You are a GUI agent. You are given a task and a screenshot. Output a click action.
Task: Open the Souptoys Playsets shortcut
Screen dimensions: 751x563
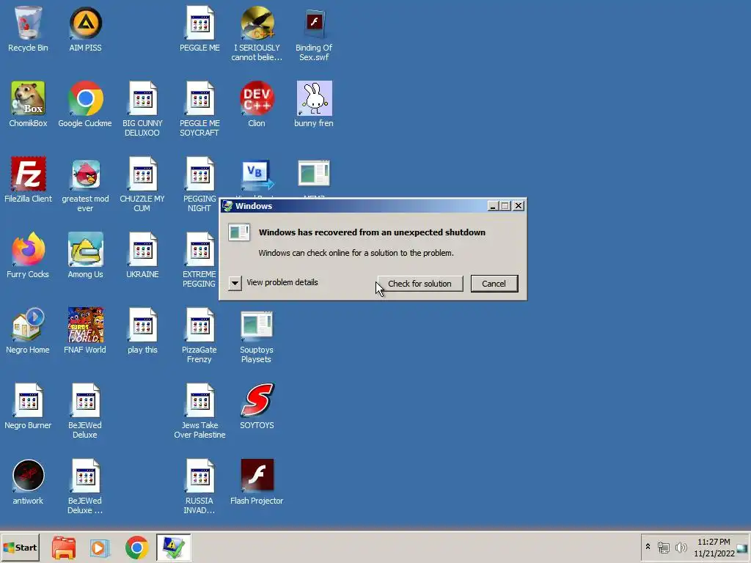(x=257, y=325)
